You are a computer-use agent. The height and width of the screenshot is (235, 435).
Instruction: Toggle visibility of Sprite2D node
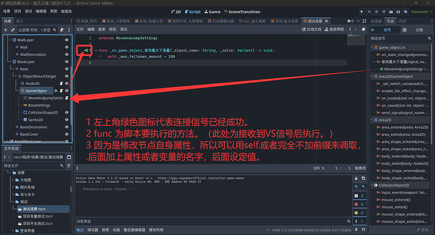coord(67,120)
